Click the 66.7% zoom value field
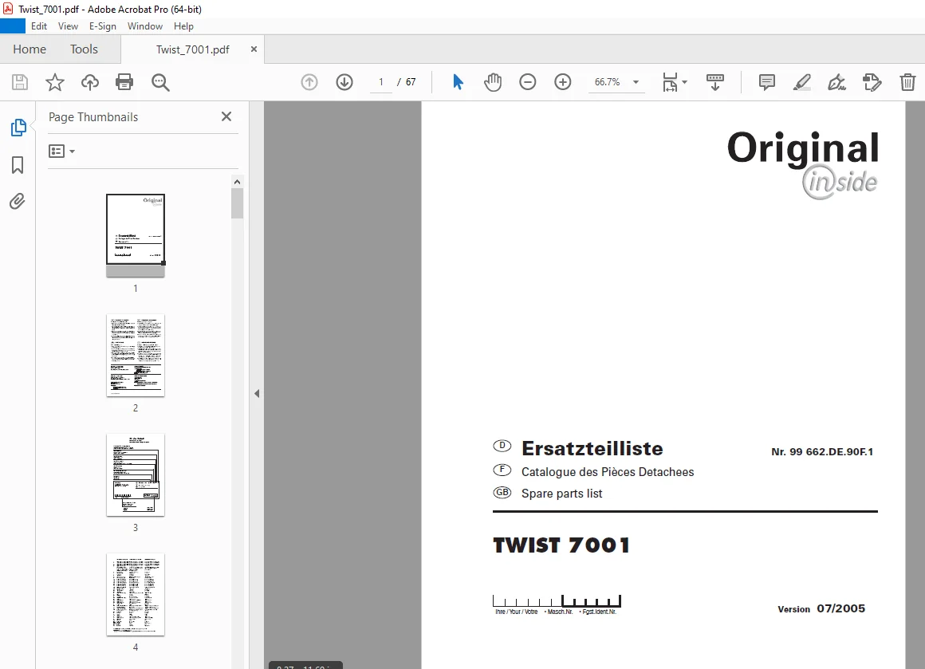925x669 pixels. pos(608,82)
